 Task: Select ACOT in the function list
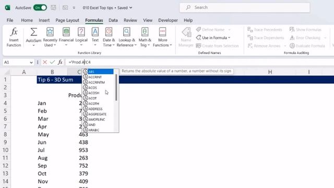(x=98, y=98)
